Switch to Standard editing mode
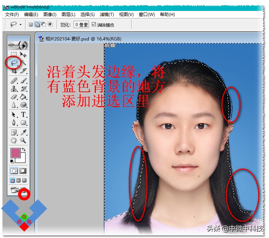This screenshot has width=269, height=238. [14, 171]
